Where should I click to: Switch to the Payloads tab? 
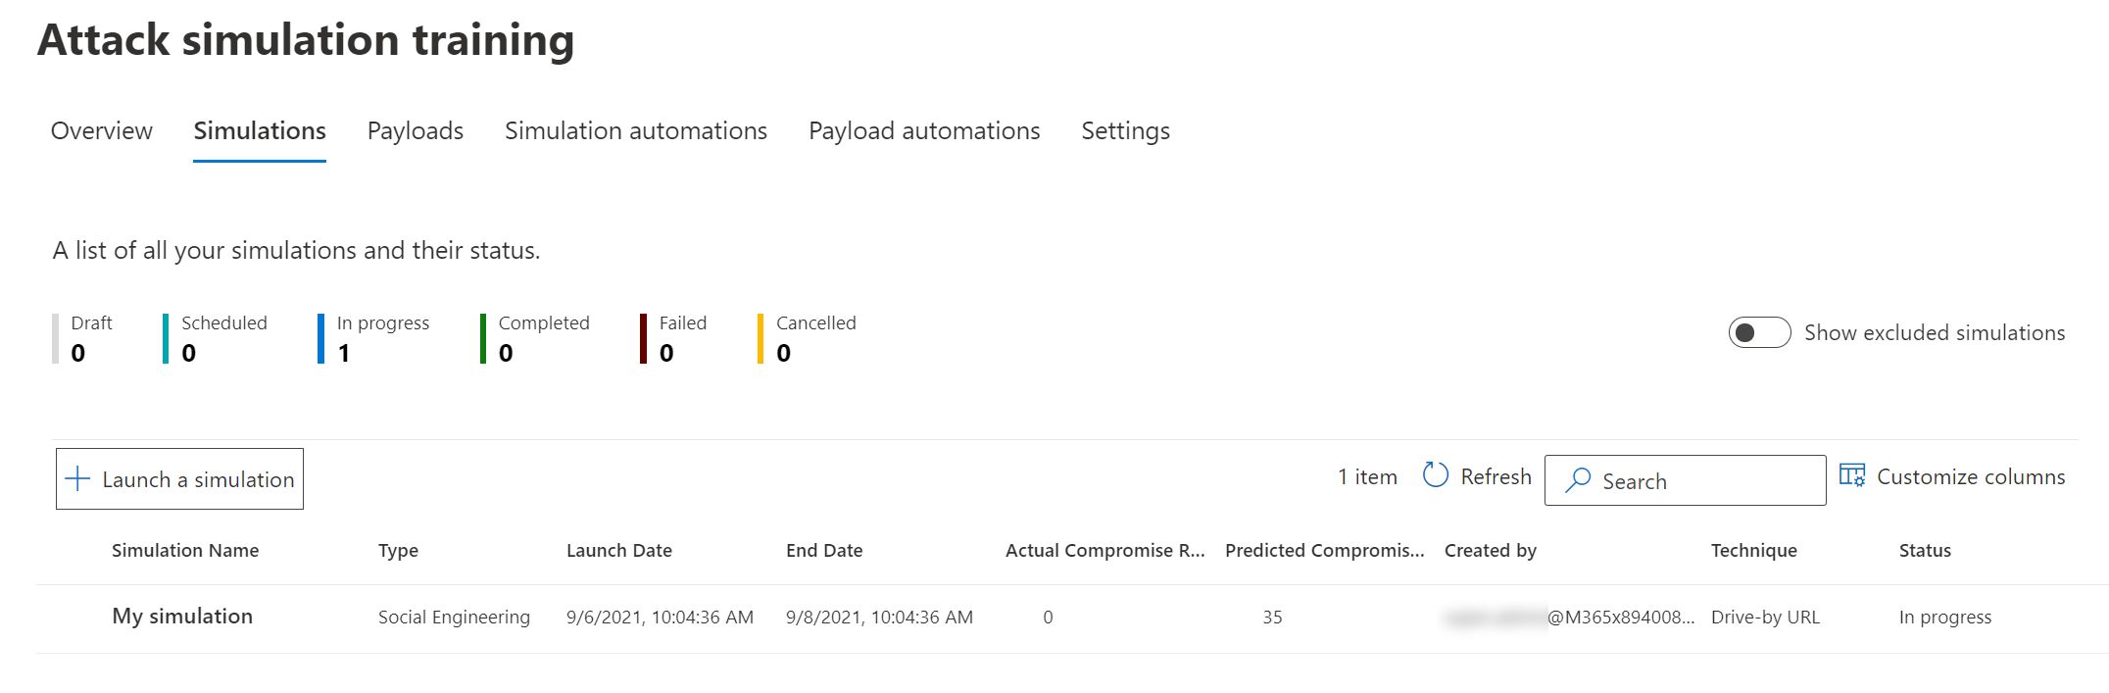[416, 131]
